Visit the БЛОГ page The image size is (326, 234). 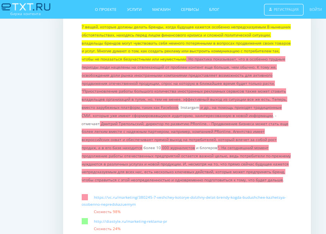(214, 10)
